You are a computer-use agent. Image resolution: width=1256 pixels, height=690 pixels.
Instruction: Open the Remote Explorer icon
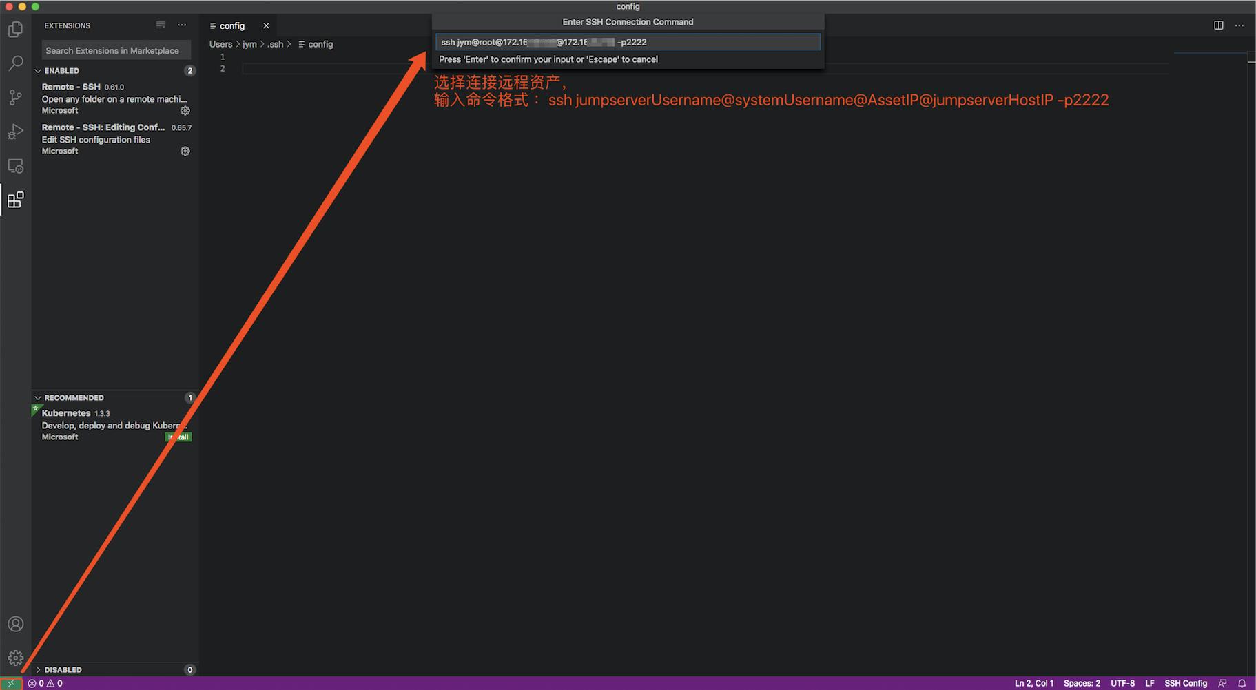coord(15,165)
